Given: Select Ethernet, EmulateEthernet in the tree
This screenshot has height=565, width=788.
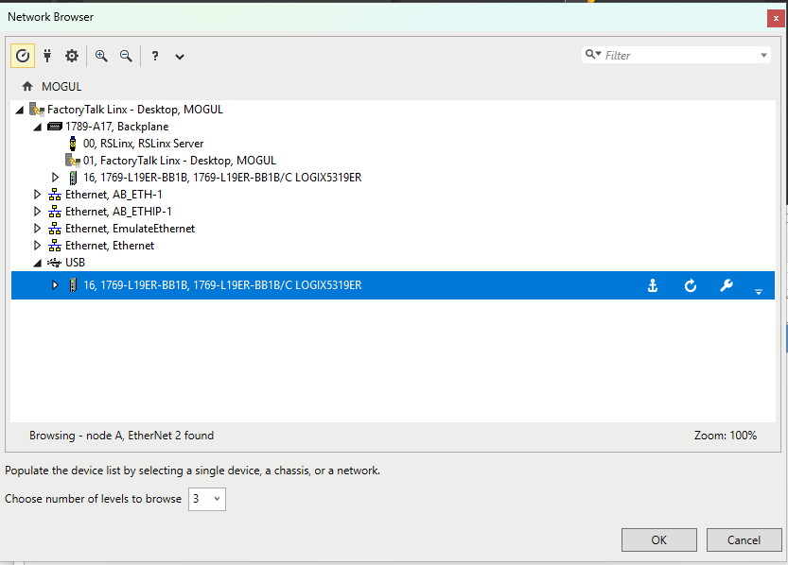Looking at the screenshot, I should 130,229.
